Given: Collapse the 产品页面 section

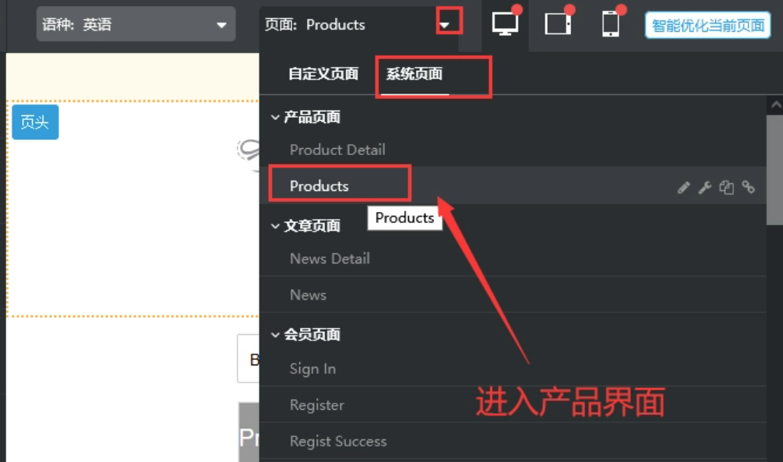Looking at the screenshot, I should click(275, 118).
